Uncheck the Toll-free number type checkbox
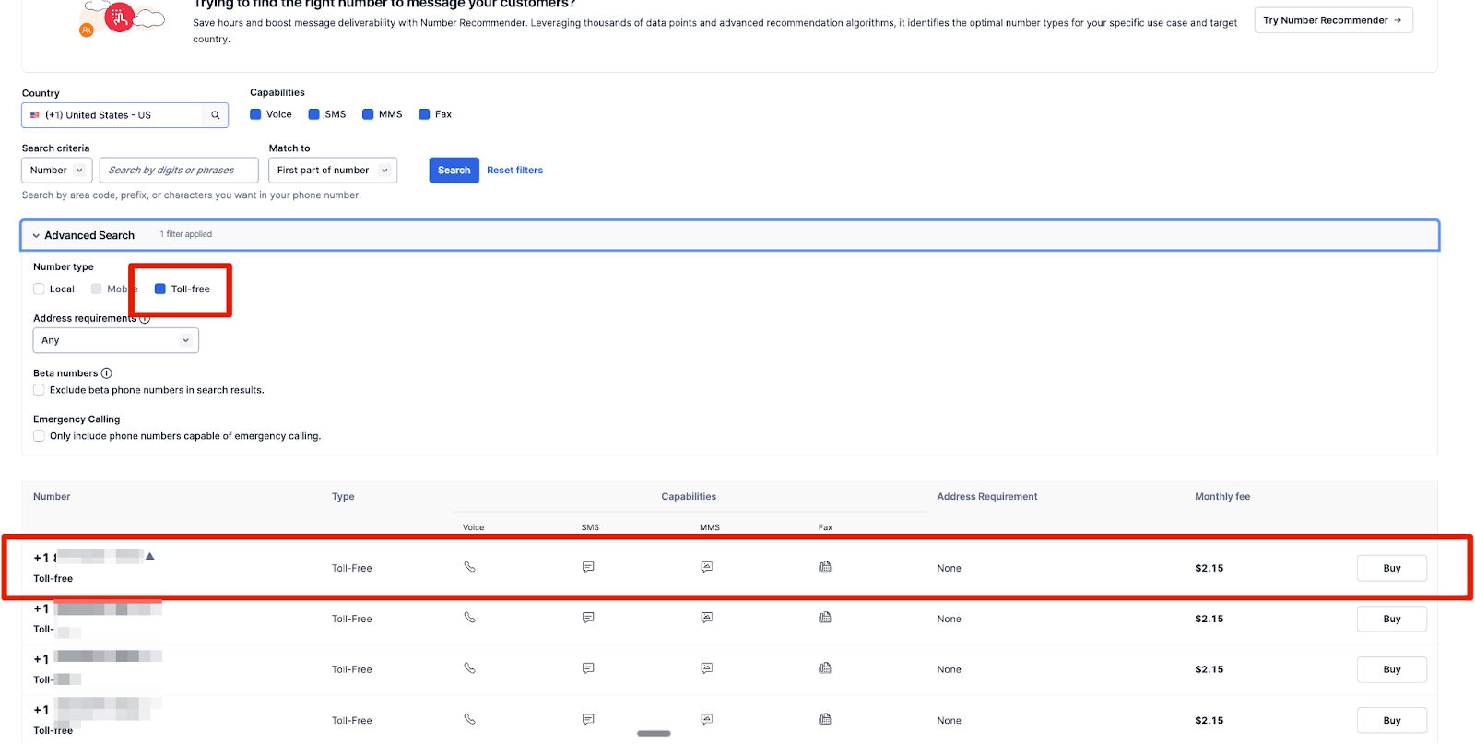This screenshot has height=744, width=1475. pos(160,289)
